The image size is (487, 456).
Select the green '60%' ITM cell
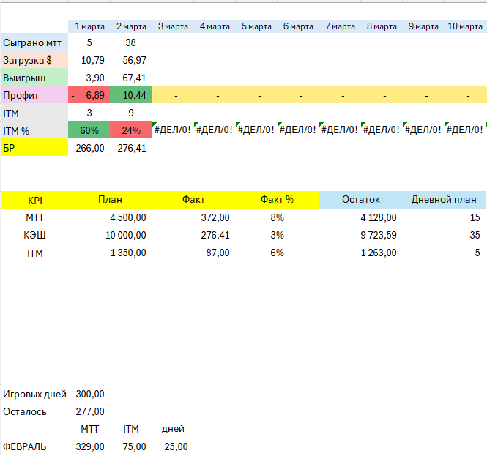(x=89, y=130)
